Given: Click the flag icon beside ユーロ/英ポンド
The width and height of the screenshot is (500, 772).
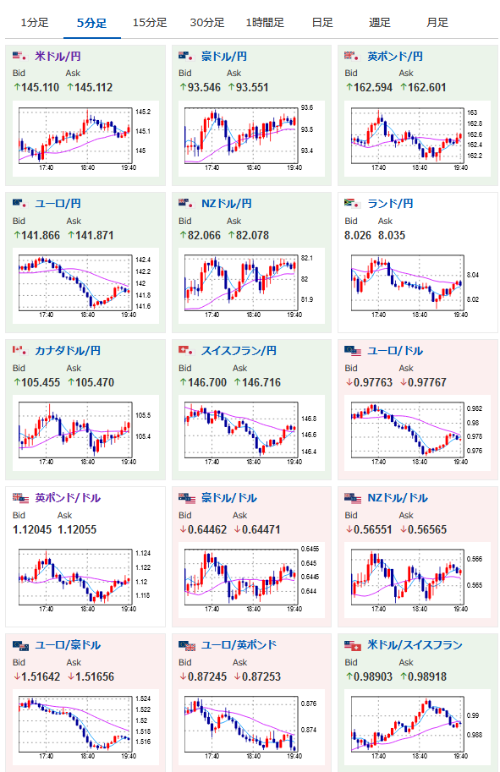Looking at the screenshot, I should [x=187, y=645].
